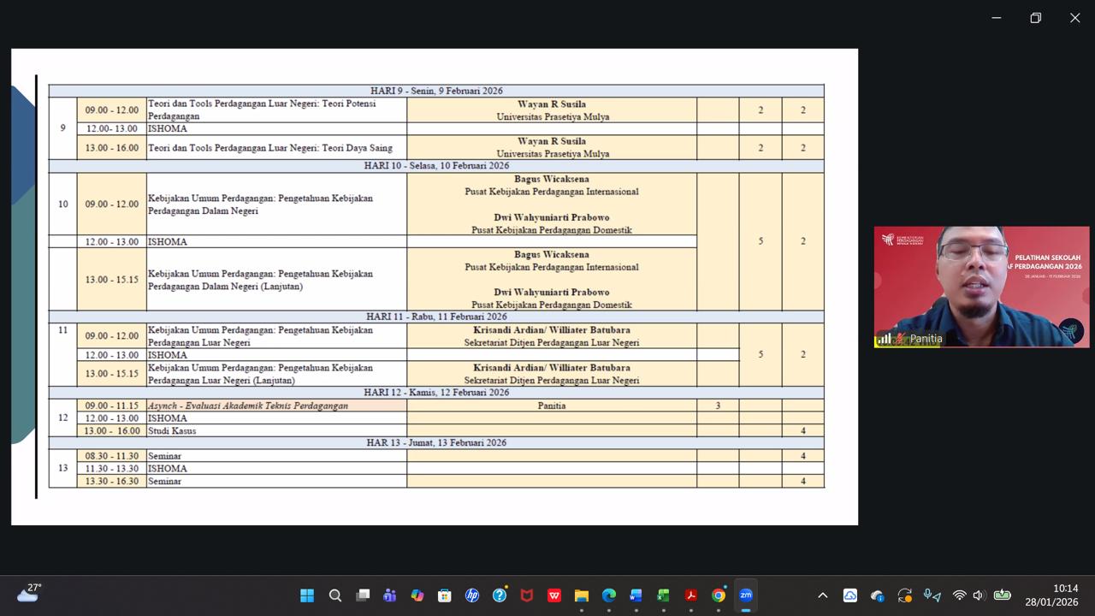Screen dimensions: 1095x616
Task: Click the Windows Start button
Action: 307,595
